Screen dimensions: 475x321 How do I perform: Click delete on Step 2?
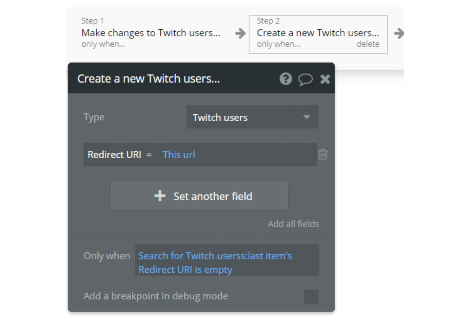(368, 44)
